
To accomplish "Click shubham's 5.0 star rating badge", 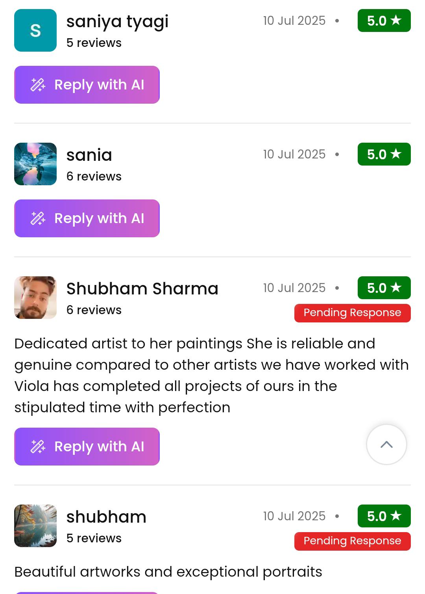I will pos(384,516).
